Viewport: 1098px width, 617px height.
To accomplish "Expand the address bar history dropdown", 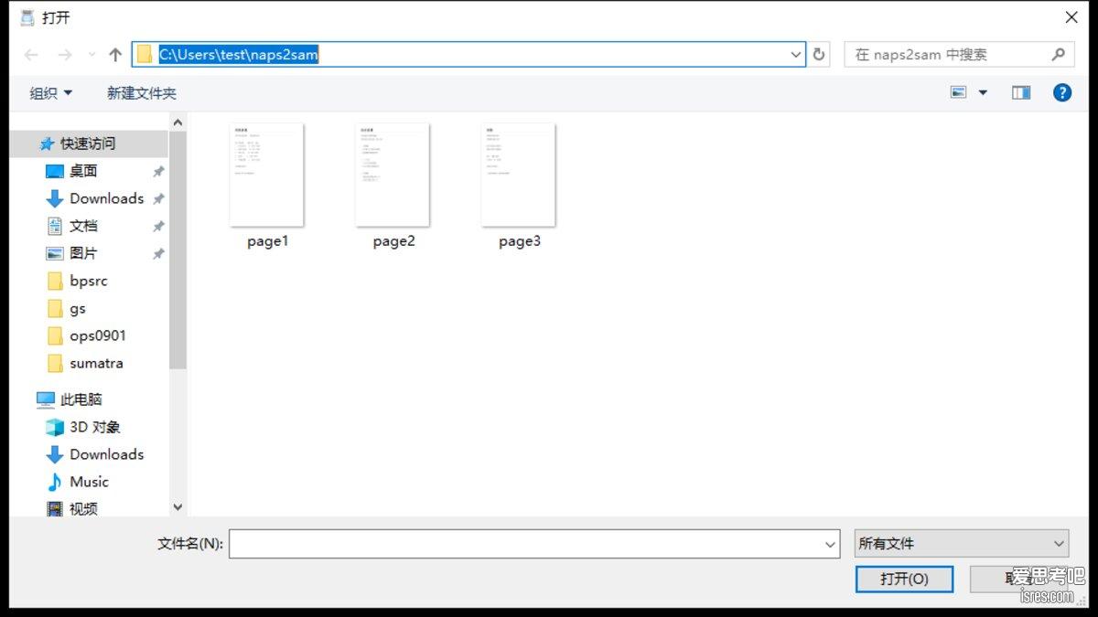I will [x=796, y=55].
